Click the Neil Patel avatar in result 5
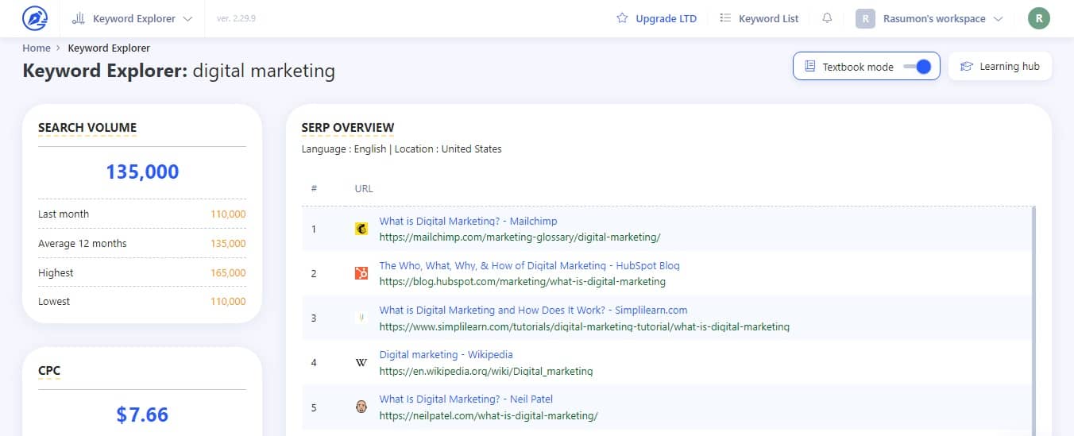The width and height of the screenshot is (1074, 436). pyautogui.click(x=361, y=407)
